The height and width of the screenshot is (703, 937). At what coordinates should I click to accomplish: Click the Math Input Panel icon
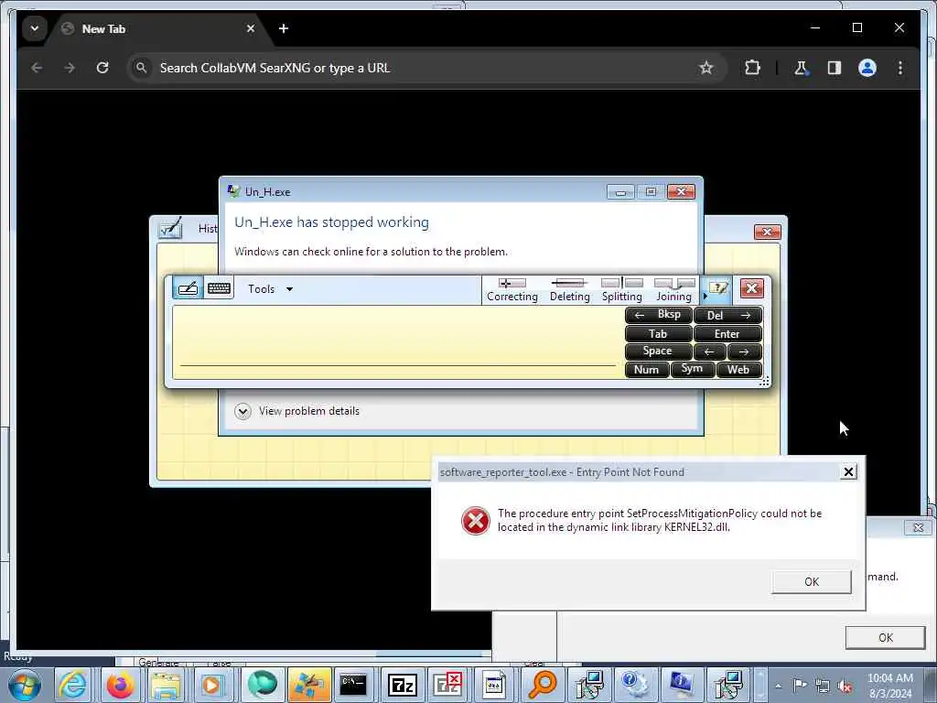[169, 228]
